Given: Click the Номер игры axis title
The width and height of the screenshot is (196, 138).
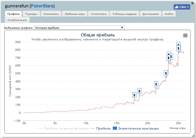Looking at the screenshot, I should (178, 128).
